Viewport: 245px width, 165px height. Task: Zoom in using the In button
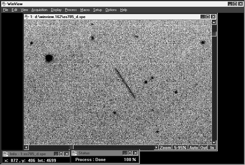pyautogui.click(x=212, y=148)
